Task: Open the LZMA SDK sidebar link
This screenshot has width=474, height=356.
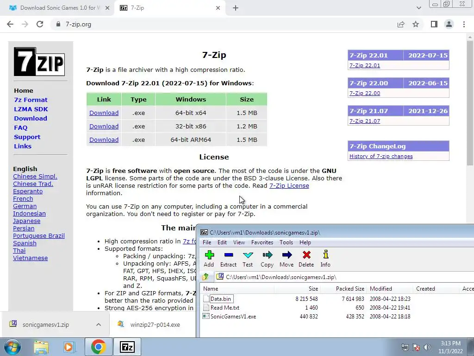Action: [x=31, y=109]
